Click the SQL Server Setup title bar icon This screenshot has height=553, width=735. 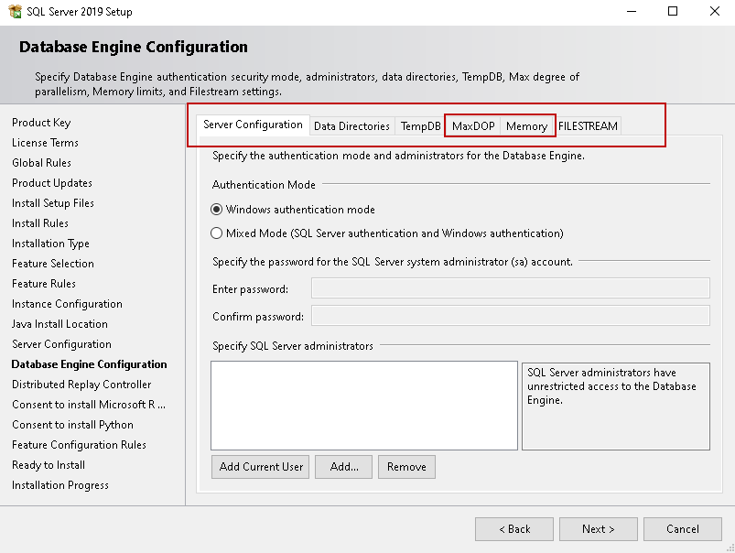coord(13,12)
